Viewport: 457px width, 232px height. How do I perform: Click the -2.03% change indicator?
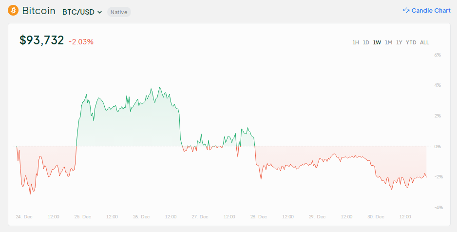pyautogui.click(x=81, y=42)
